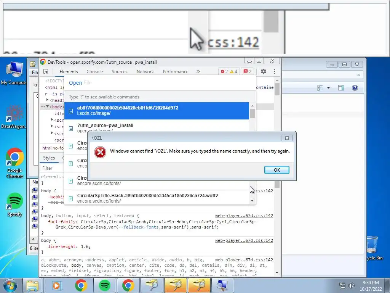This screenshot has width=390, height=293.
Task: Open File Explorer from taskbar
Action: coord(32,285)
